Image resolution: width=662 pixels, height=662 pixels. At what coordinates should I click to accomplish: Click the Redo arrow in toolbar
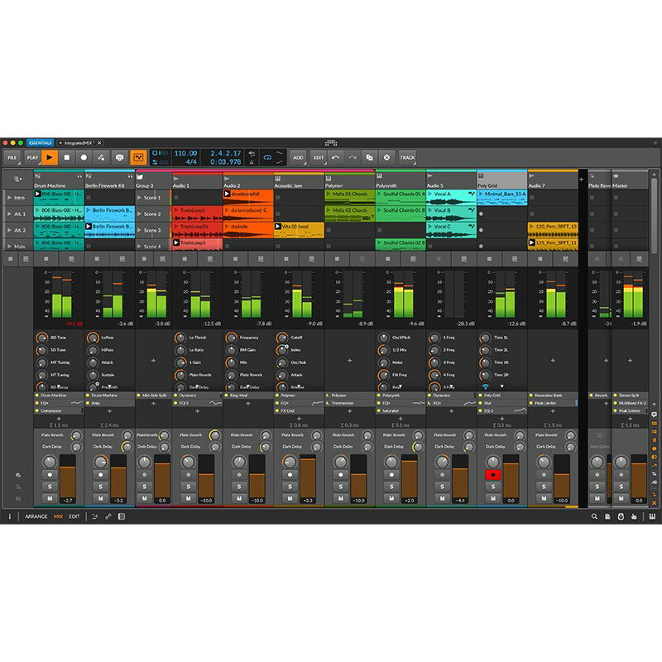(x=352, y=156)
